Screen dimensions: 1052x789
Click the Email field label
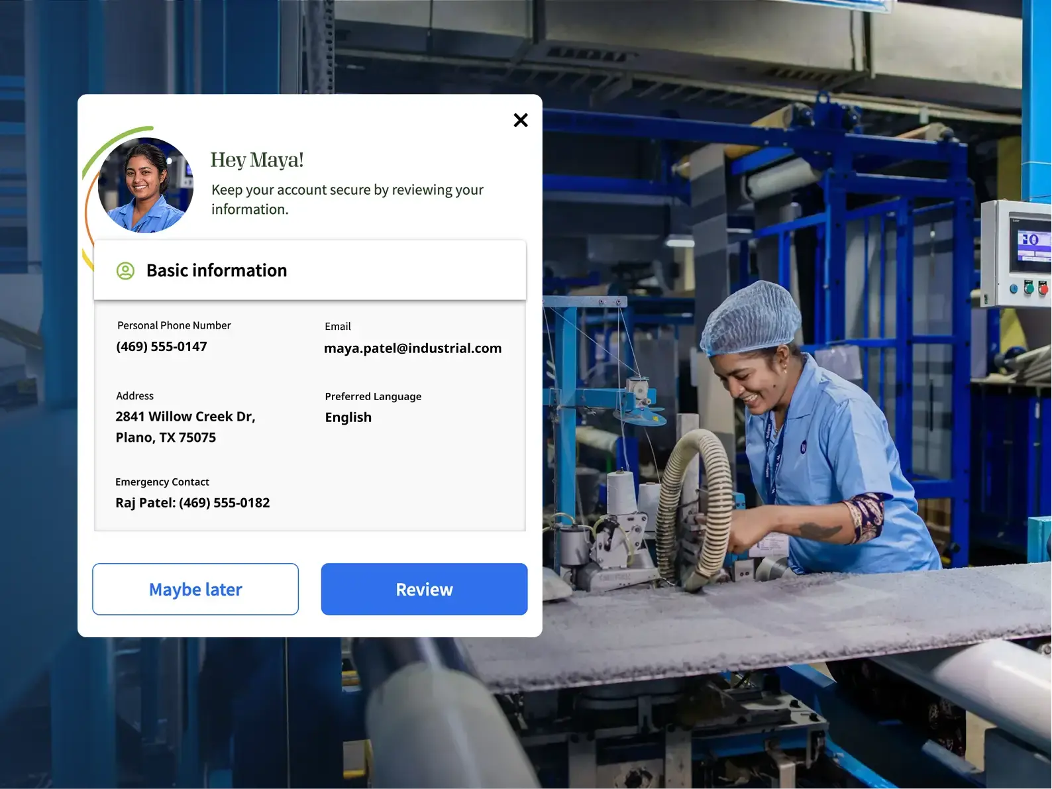[338, 327]
